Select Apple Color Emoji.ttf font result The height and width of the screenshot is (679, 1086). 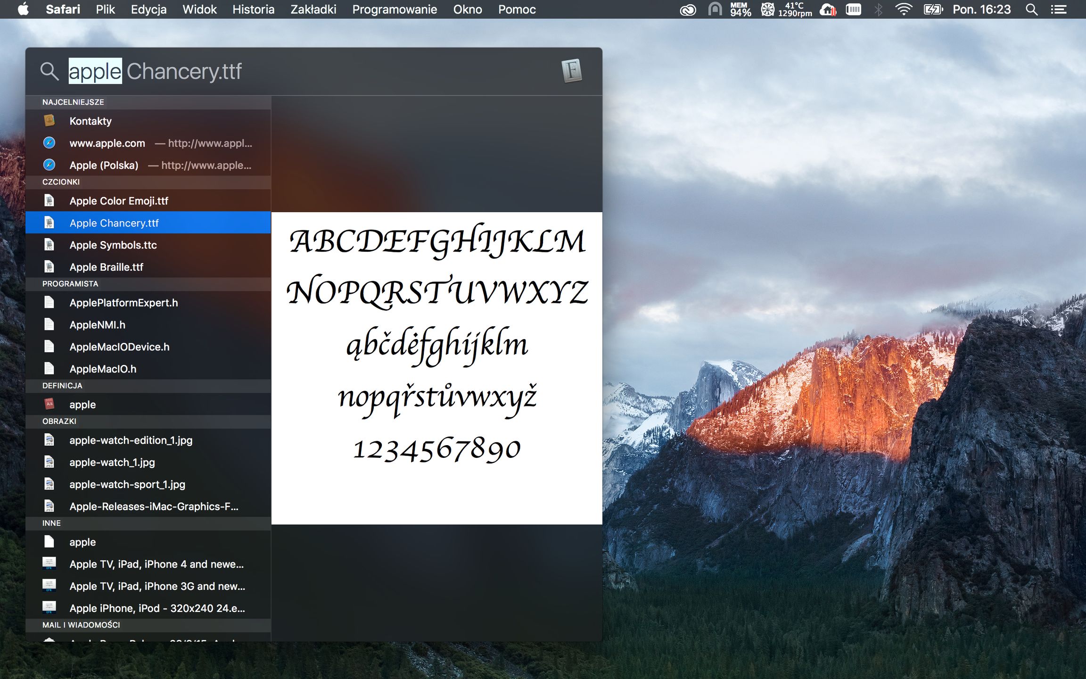click(x=119, y=201)
